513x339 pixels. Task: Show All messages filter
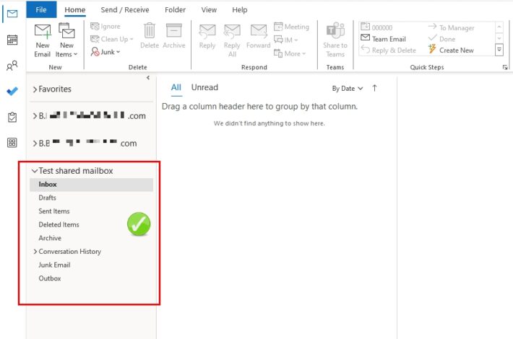pos(176,87)
